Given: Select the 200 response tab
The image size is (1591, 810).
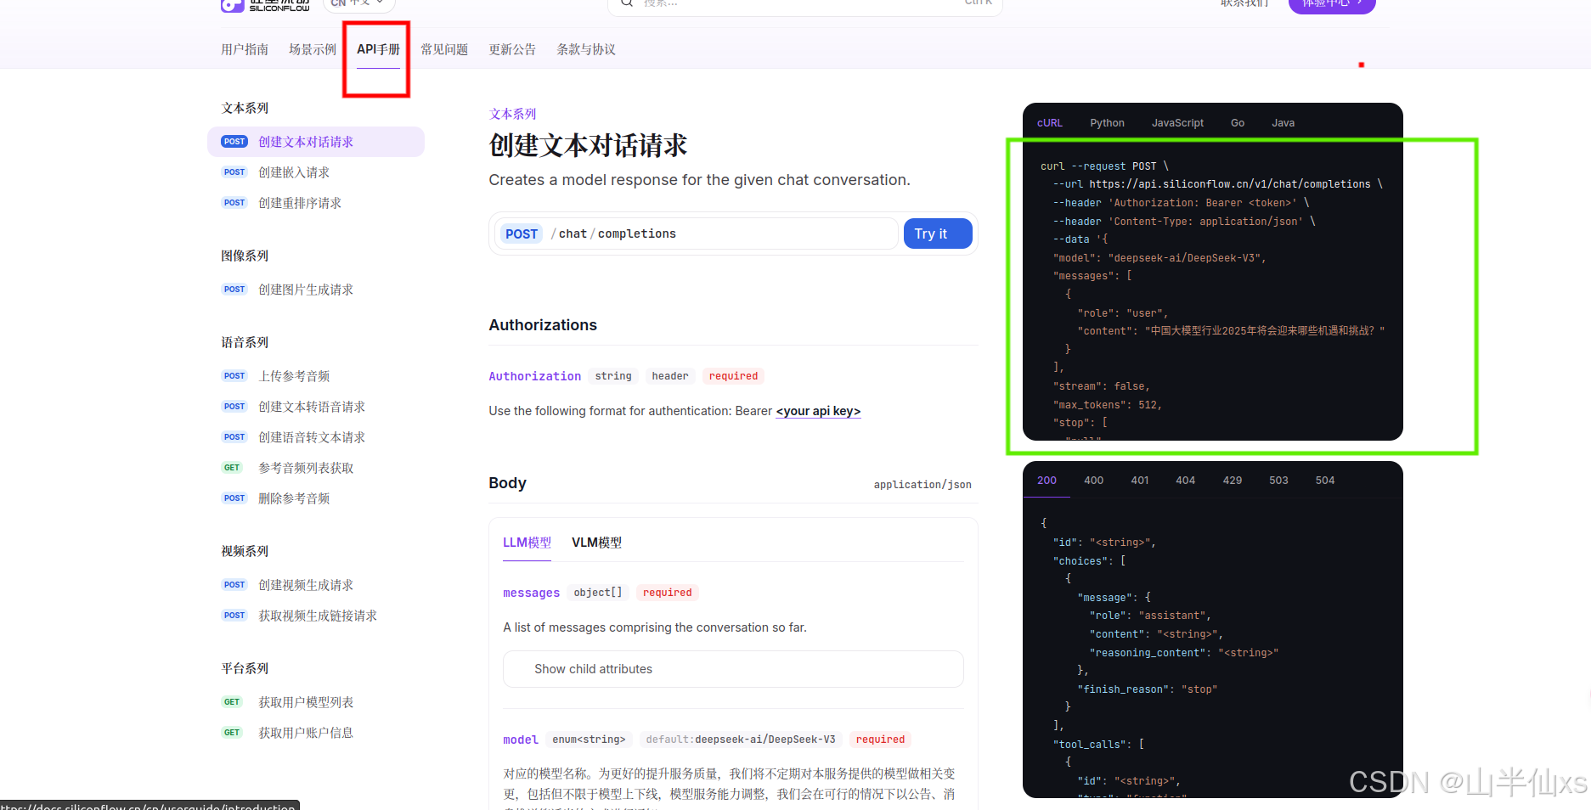Looking at the screenshot, I should tap(1047, 481).
